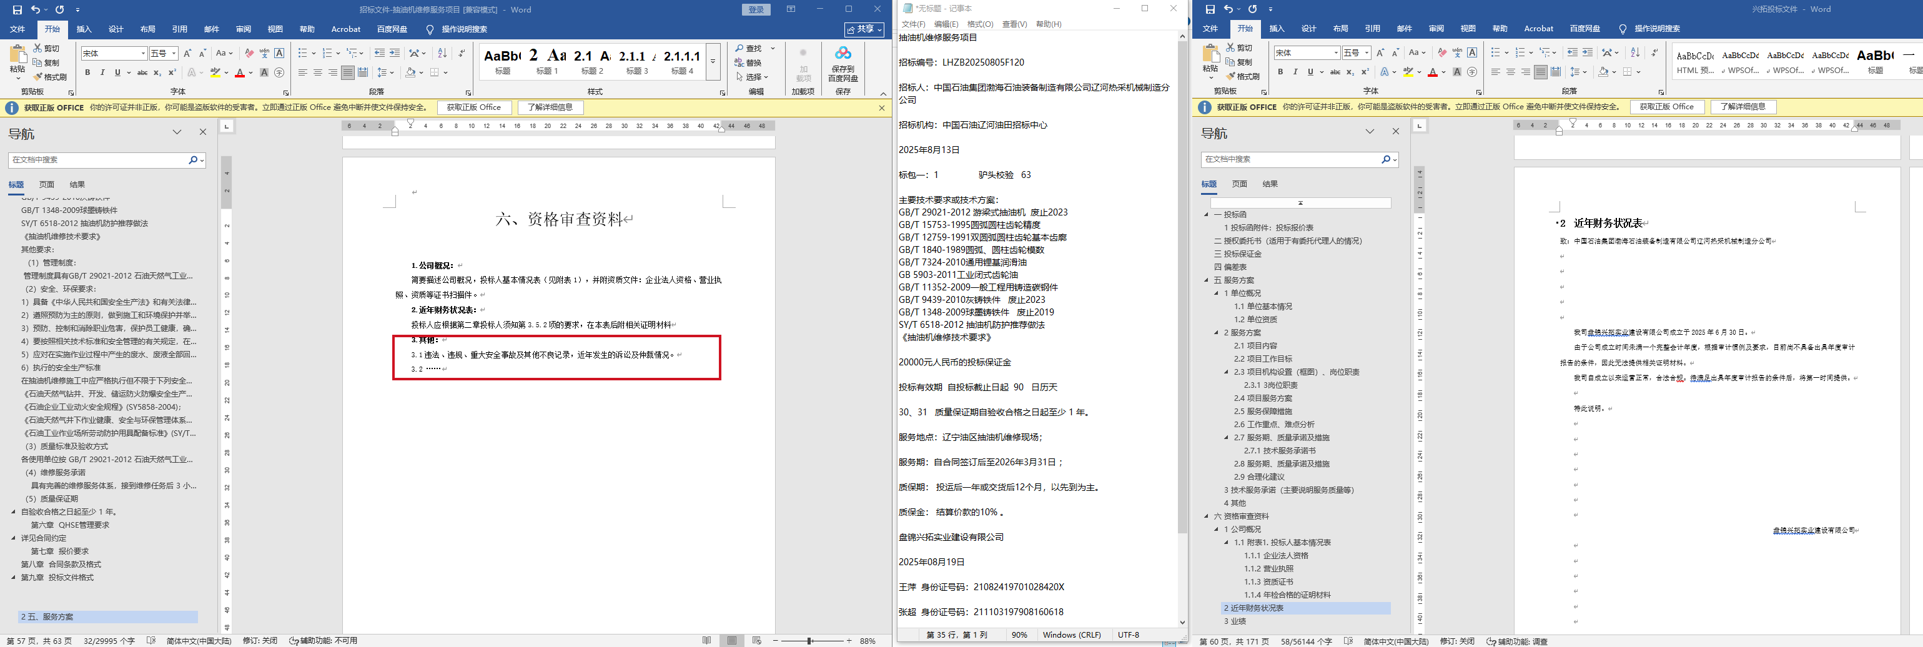Apply red font color in right Word
1923x647 pixels.
tap(1433, 72)
